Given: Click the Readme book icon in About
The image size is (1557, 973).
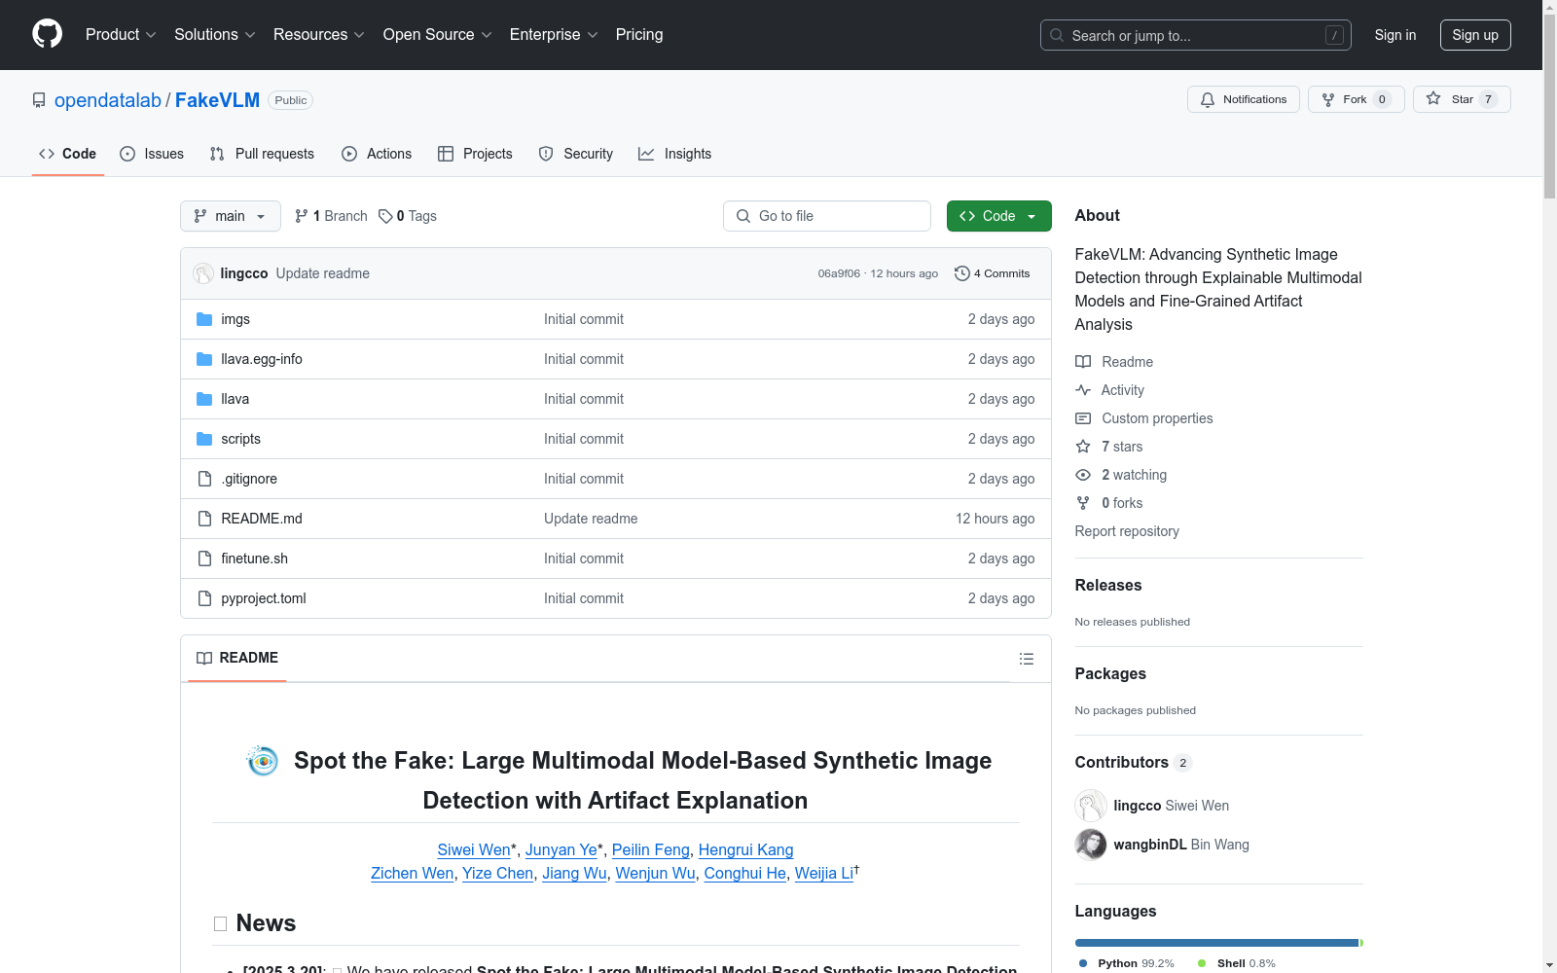Looking at the screenshot, I should (x=1083, y=362).
